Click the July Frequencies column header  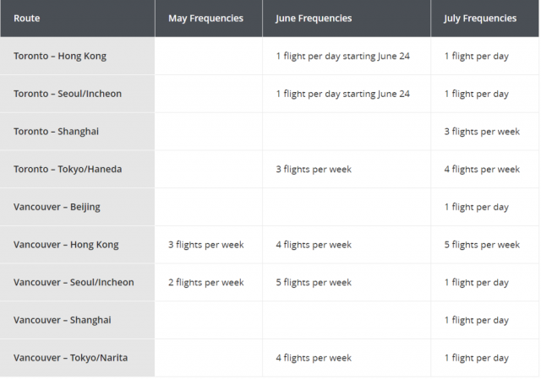tap(484, 19)
